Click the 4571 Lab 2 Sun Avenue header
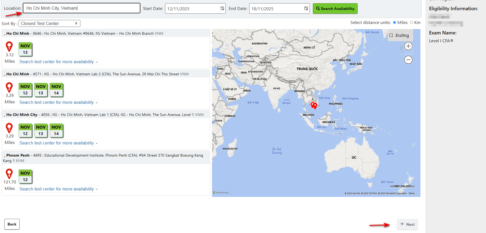The width and height of the screenshot is (486, 233). [106, 74]
